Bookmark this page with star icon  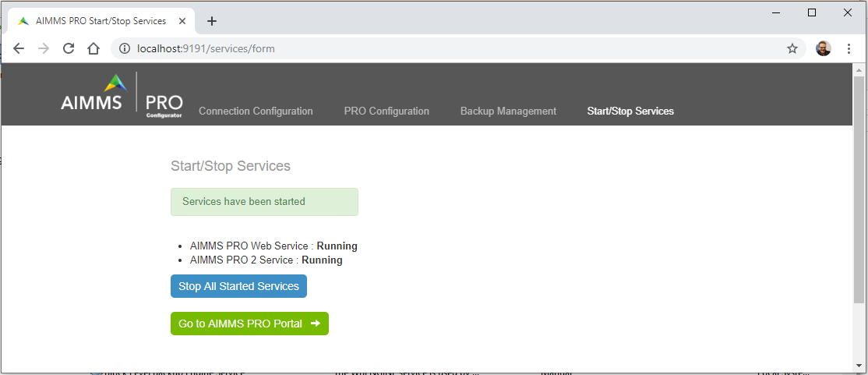point(792,49)
